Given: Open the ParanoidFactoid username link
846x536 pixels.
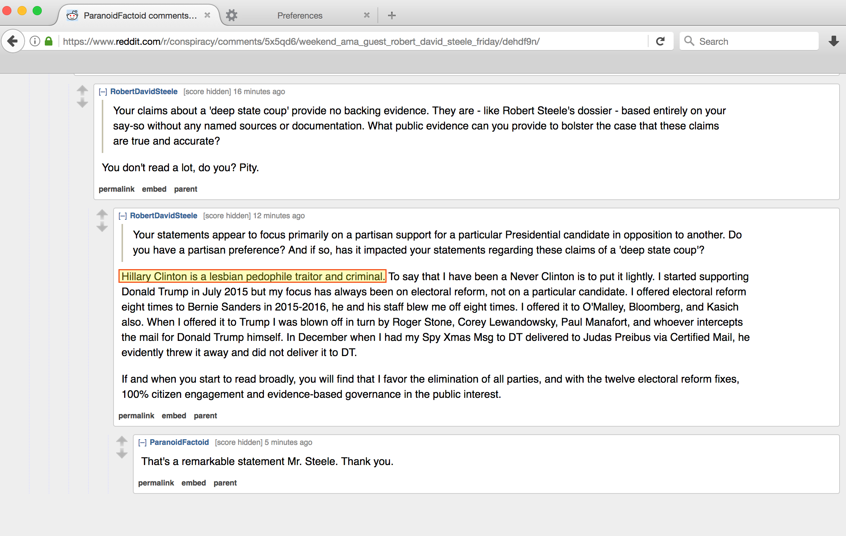Looking at the screenshot, I should click(x=179, y=442).
